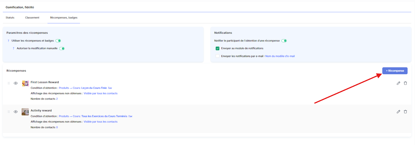Toggle visibility eye of First Lesson Reward

click(x=16, y=83)
